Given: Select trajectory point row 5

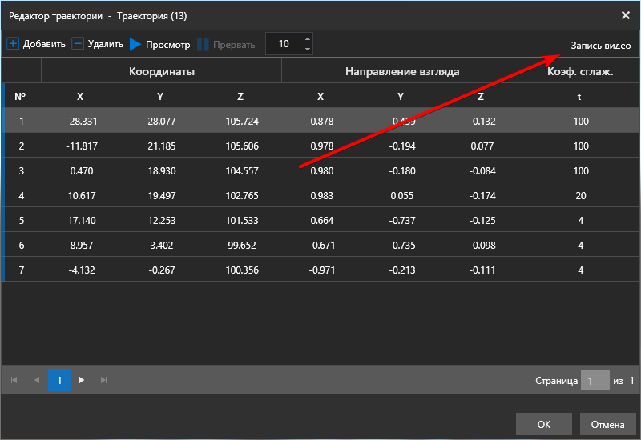Looking at the screenshot, I should [x=320, y=221].
